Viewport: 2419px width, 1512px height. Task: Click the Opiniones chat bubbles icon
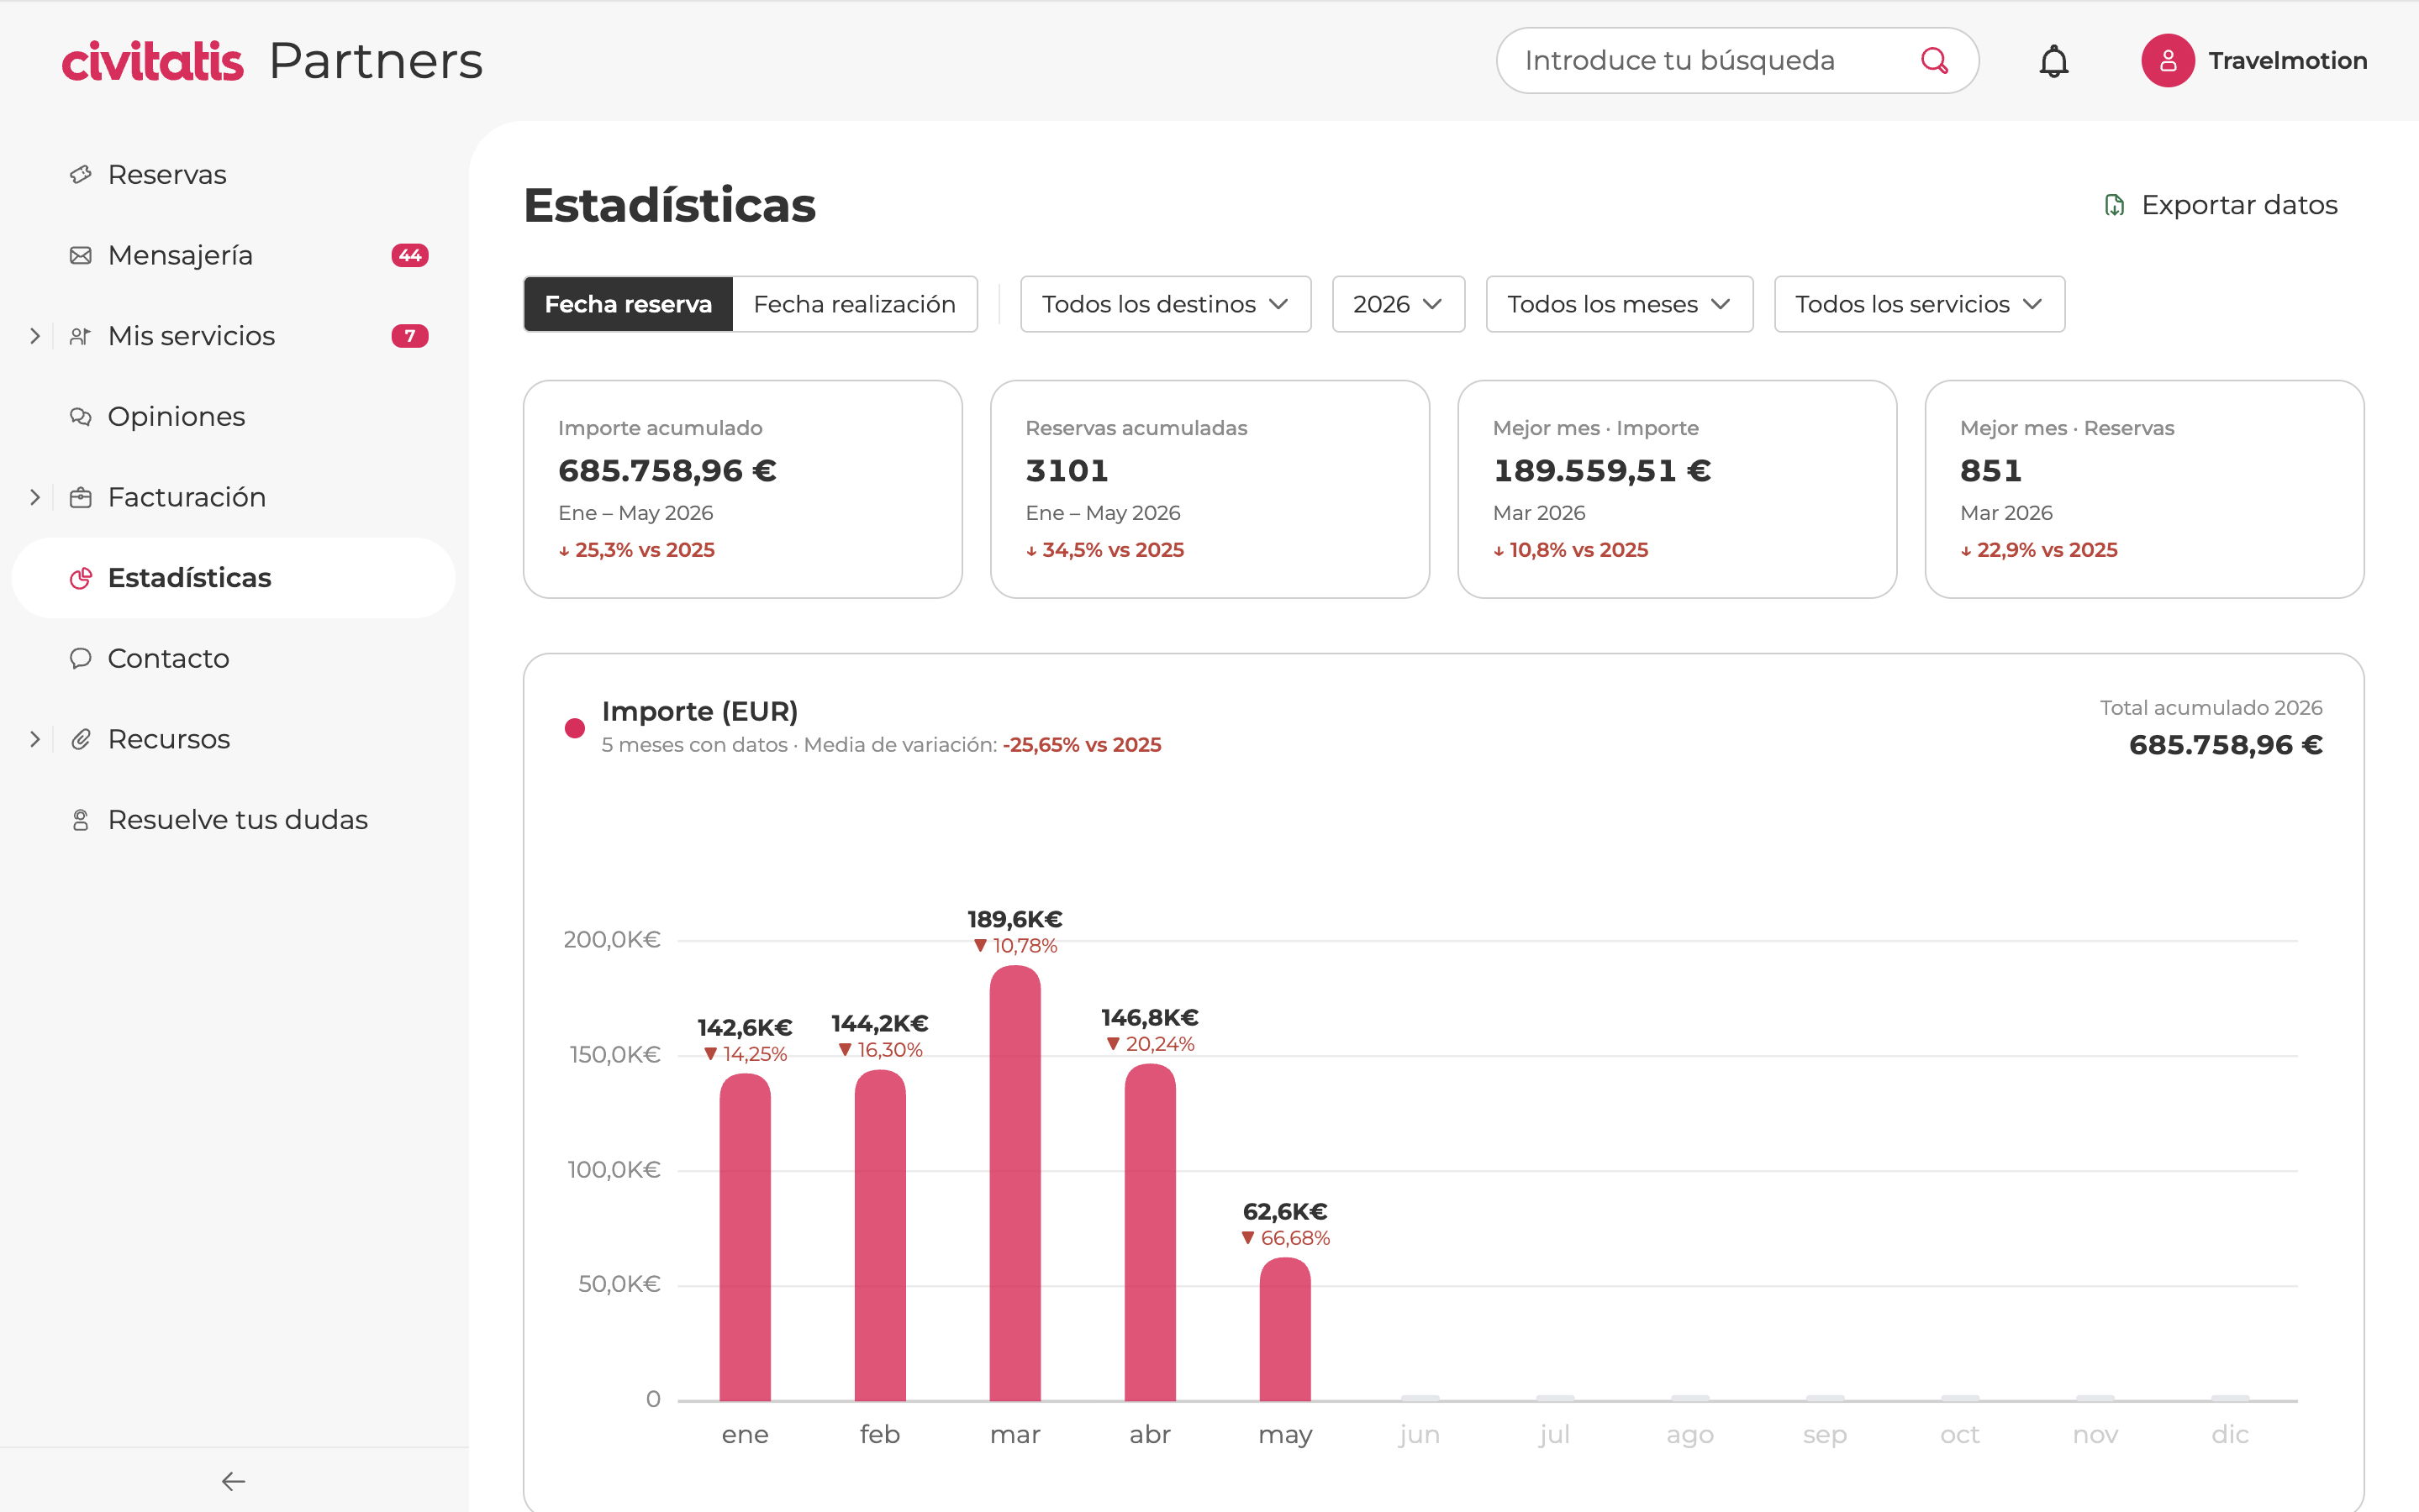point(80,417)
